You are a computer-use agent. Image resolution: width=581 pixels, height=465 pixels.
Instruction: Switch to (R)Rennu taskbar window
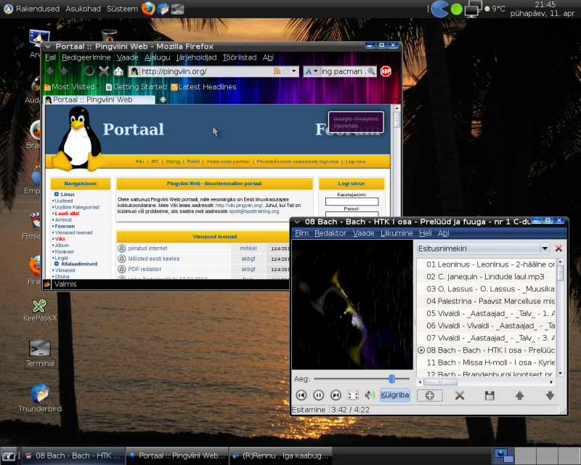[x=280, y=456]
